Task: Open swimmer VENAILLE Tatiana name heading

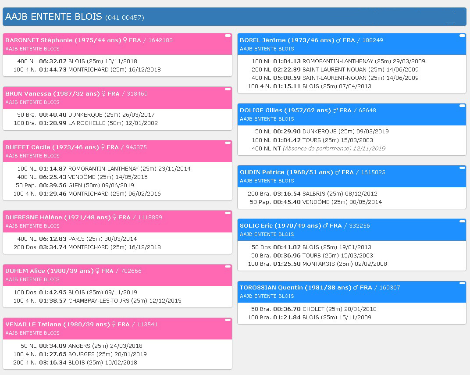Action: point(57,324)
